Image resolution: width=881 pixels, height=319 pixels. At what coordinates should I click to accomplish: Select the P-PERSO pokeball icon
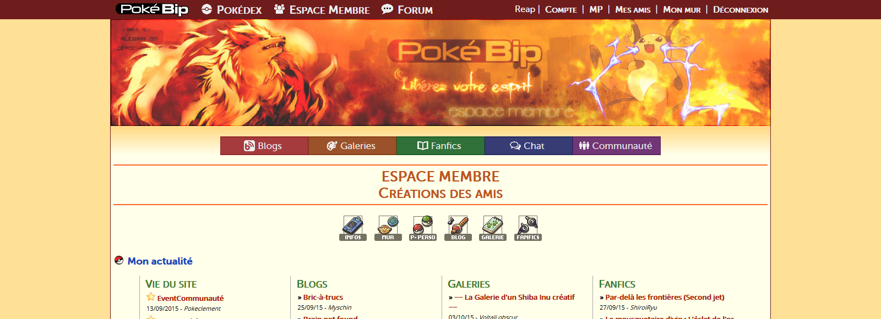[x=423, y=228]
